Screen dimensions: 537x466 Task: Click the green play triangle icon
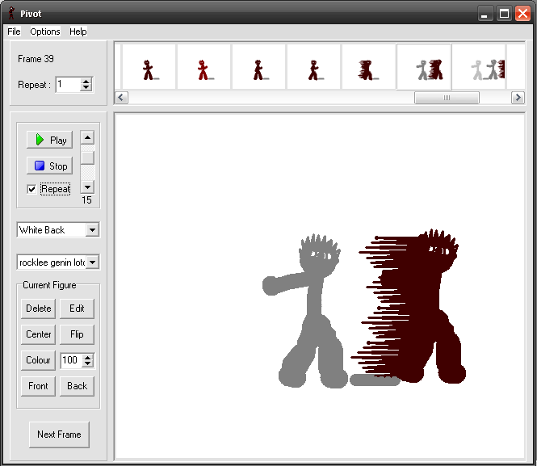point(40,140)
